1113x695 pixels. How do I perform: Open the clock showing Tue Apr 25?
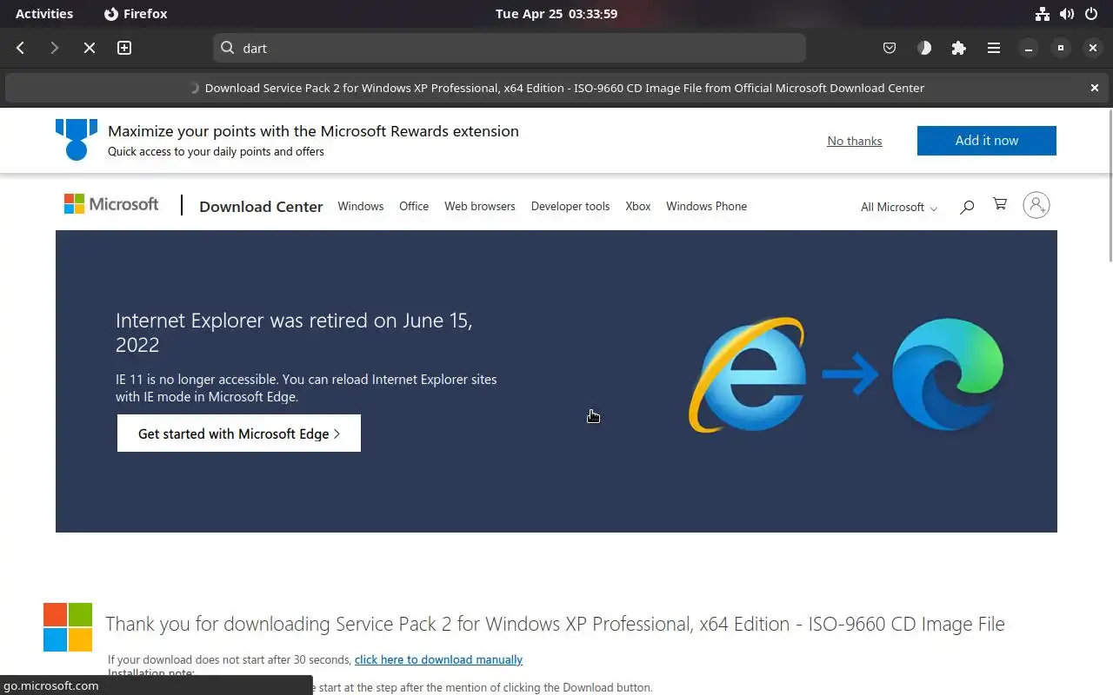point(556,14)
